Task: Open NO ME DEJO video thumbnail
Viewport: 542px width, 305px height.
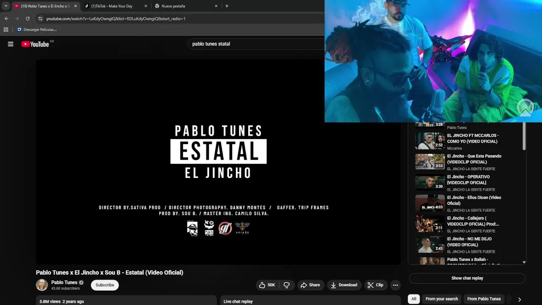Action: 430,245
